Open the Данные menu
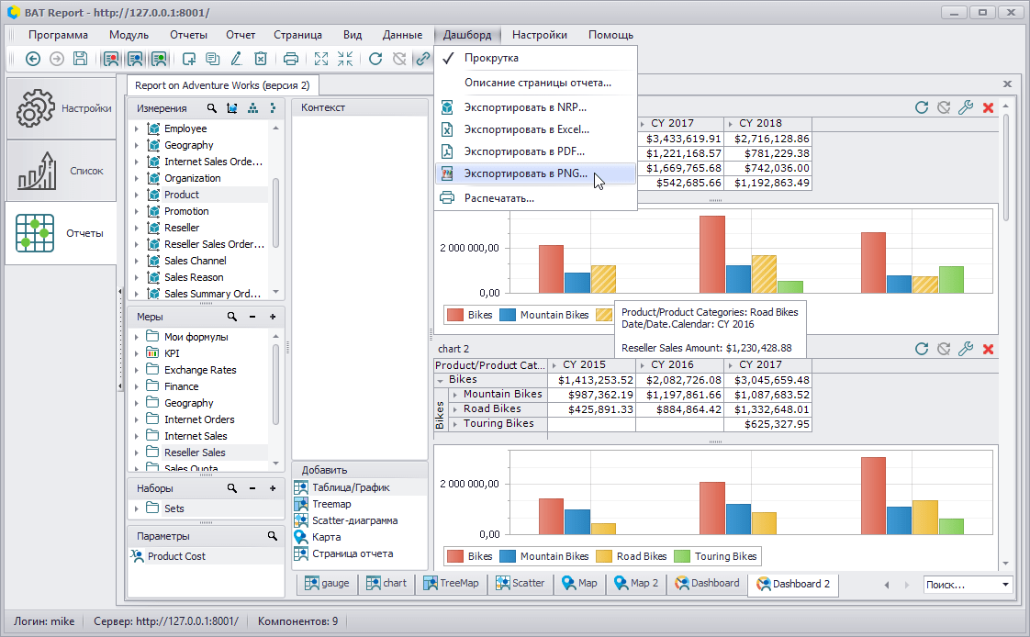Screen dimensions: 1030x637 click(402, 35)
